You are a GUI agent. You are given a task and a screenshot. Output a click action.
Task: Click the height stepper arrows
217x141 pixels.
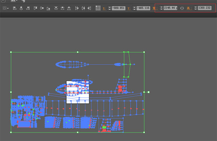[x=195, y=8]
